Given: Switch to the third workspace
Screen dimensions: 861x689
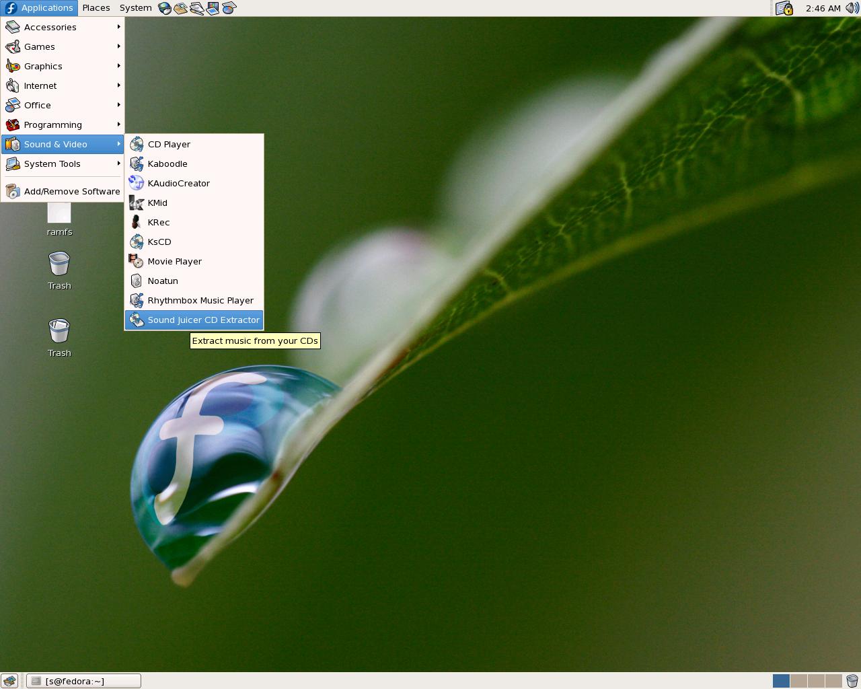Looking at the screenshot, I should click(816, 681).
